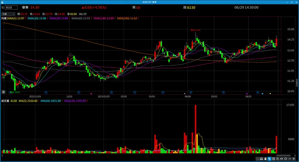Image resolution: width=299 pixels, height=162 pixels.
Task: Click the 2022/11/01 date label
Action: click(x=35, y=97)
